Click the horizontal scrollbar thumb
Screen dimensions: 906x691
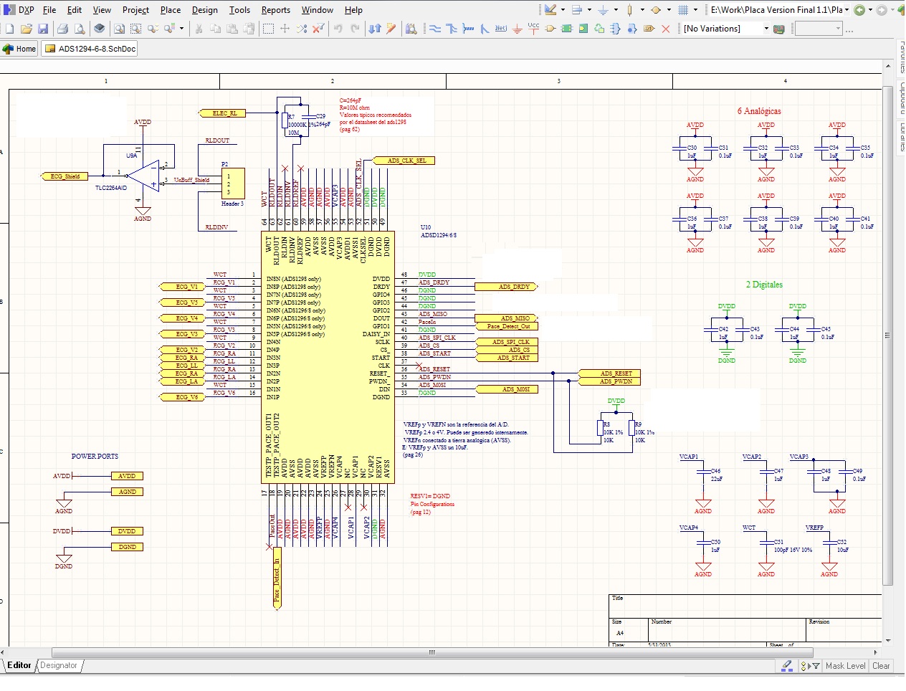click(432, 652)
